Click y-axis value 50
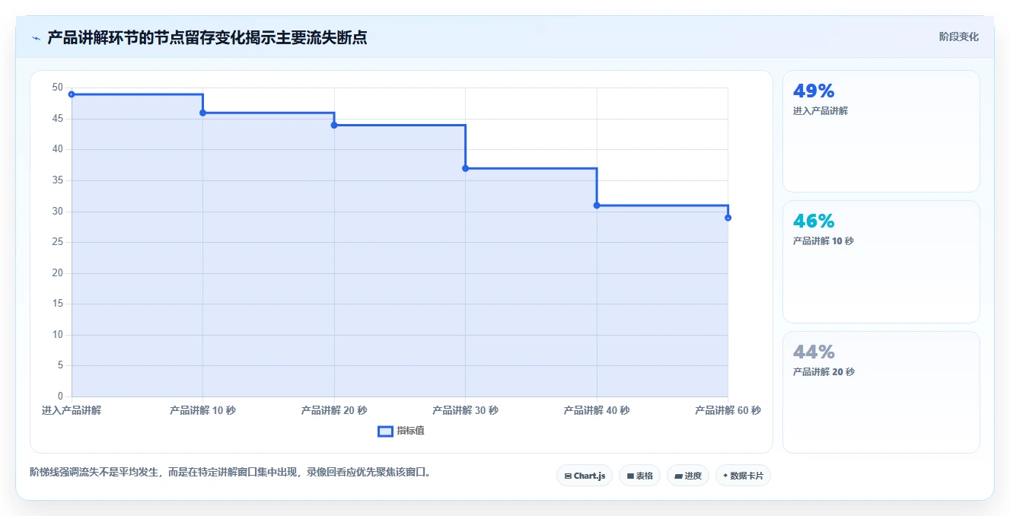Screen dimensions: 1010x516 (x=58, y=88)
